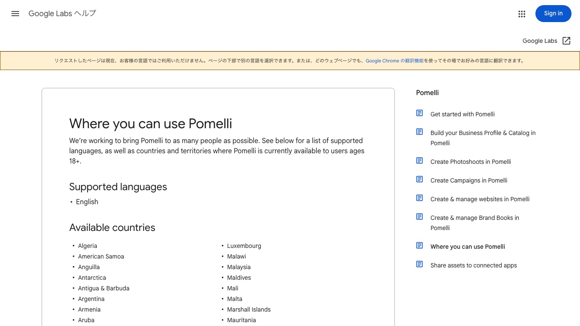Image resolution: width=580 pixels, height=326 pixels.
Task: Click the article icon beside Build your Business Profile
Action: pyautogui.click(x=420, y=132)
